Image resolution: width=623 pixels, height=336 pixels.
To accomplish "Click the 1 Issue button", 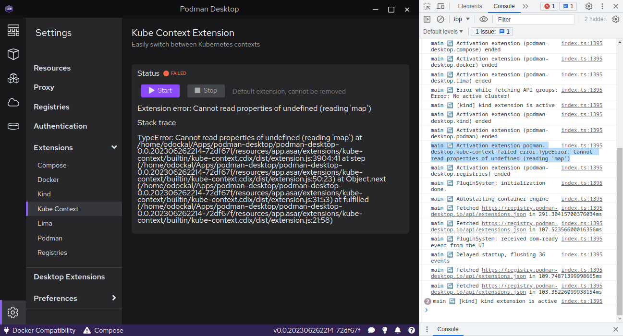I will coord(492,32).
